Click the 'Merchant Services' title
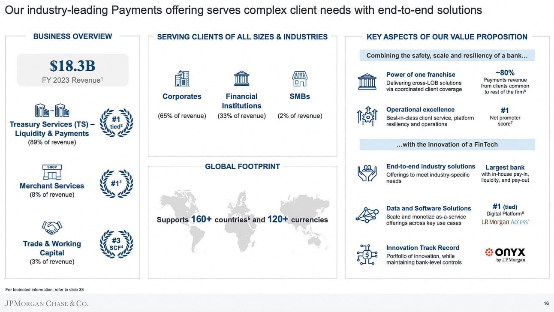This screenshot has height=312, width=554. 52,186
